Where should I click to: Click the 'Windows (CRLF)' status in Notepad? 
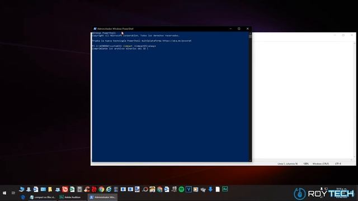(x=321, y=164)
